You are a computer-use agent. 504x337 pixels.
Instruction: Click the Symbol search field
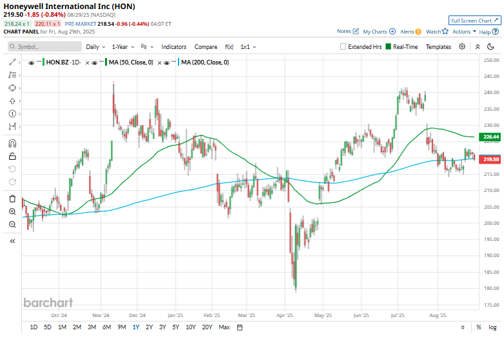[x=44, y=46]
